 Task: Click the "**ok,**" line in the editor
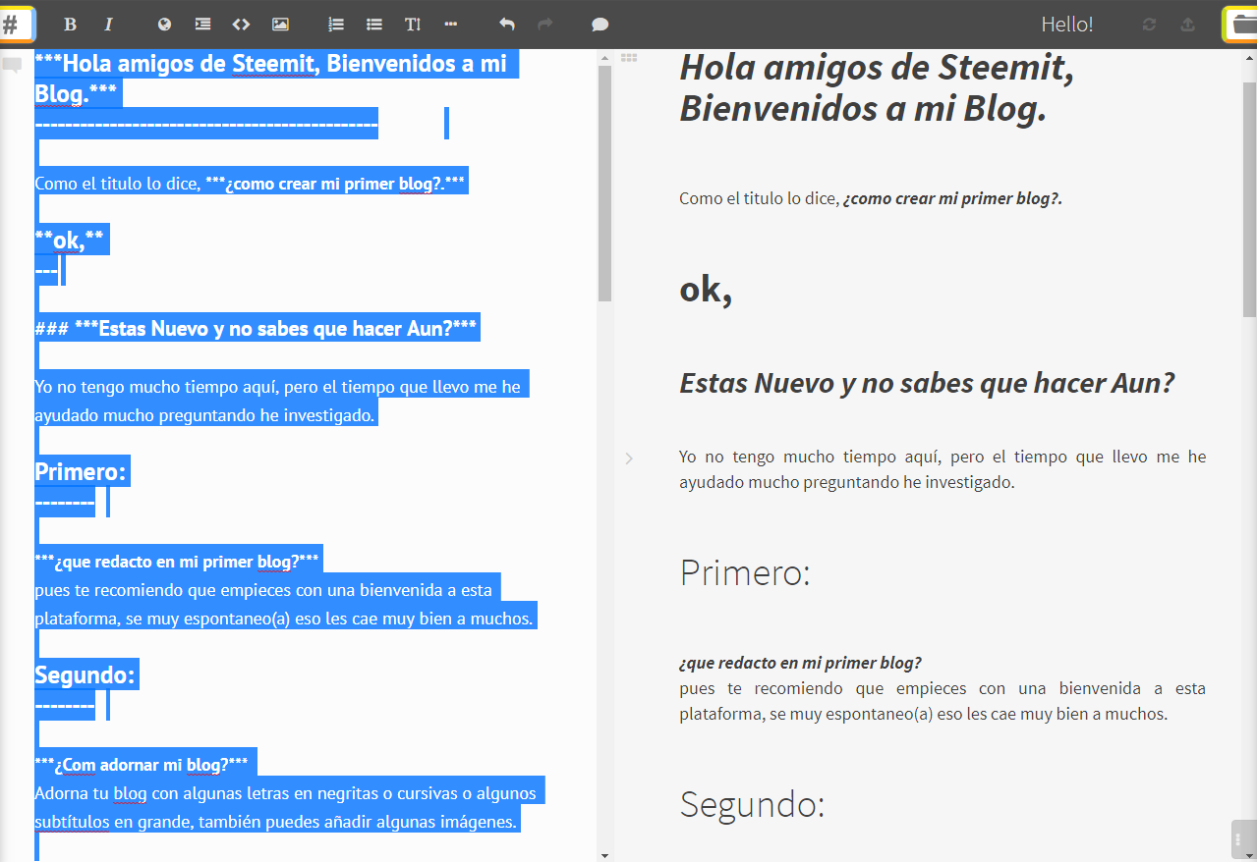[69, 240]
